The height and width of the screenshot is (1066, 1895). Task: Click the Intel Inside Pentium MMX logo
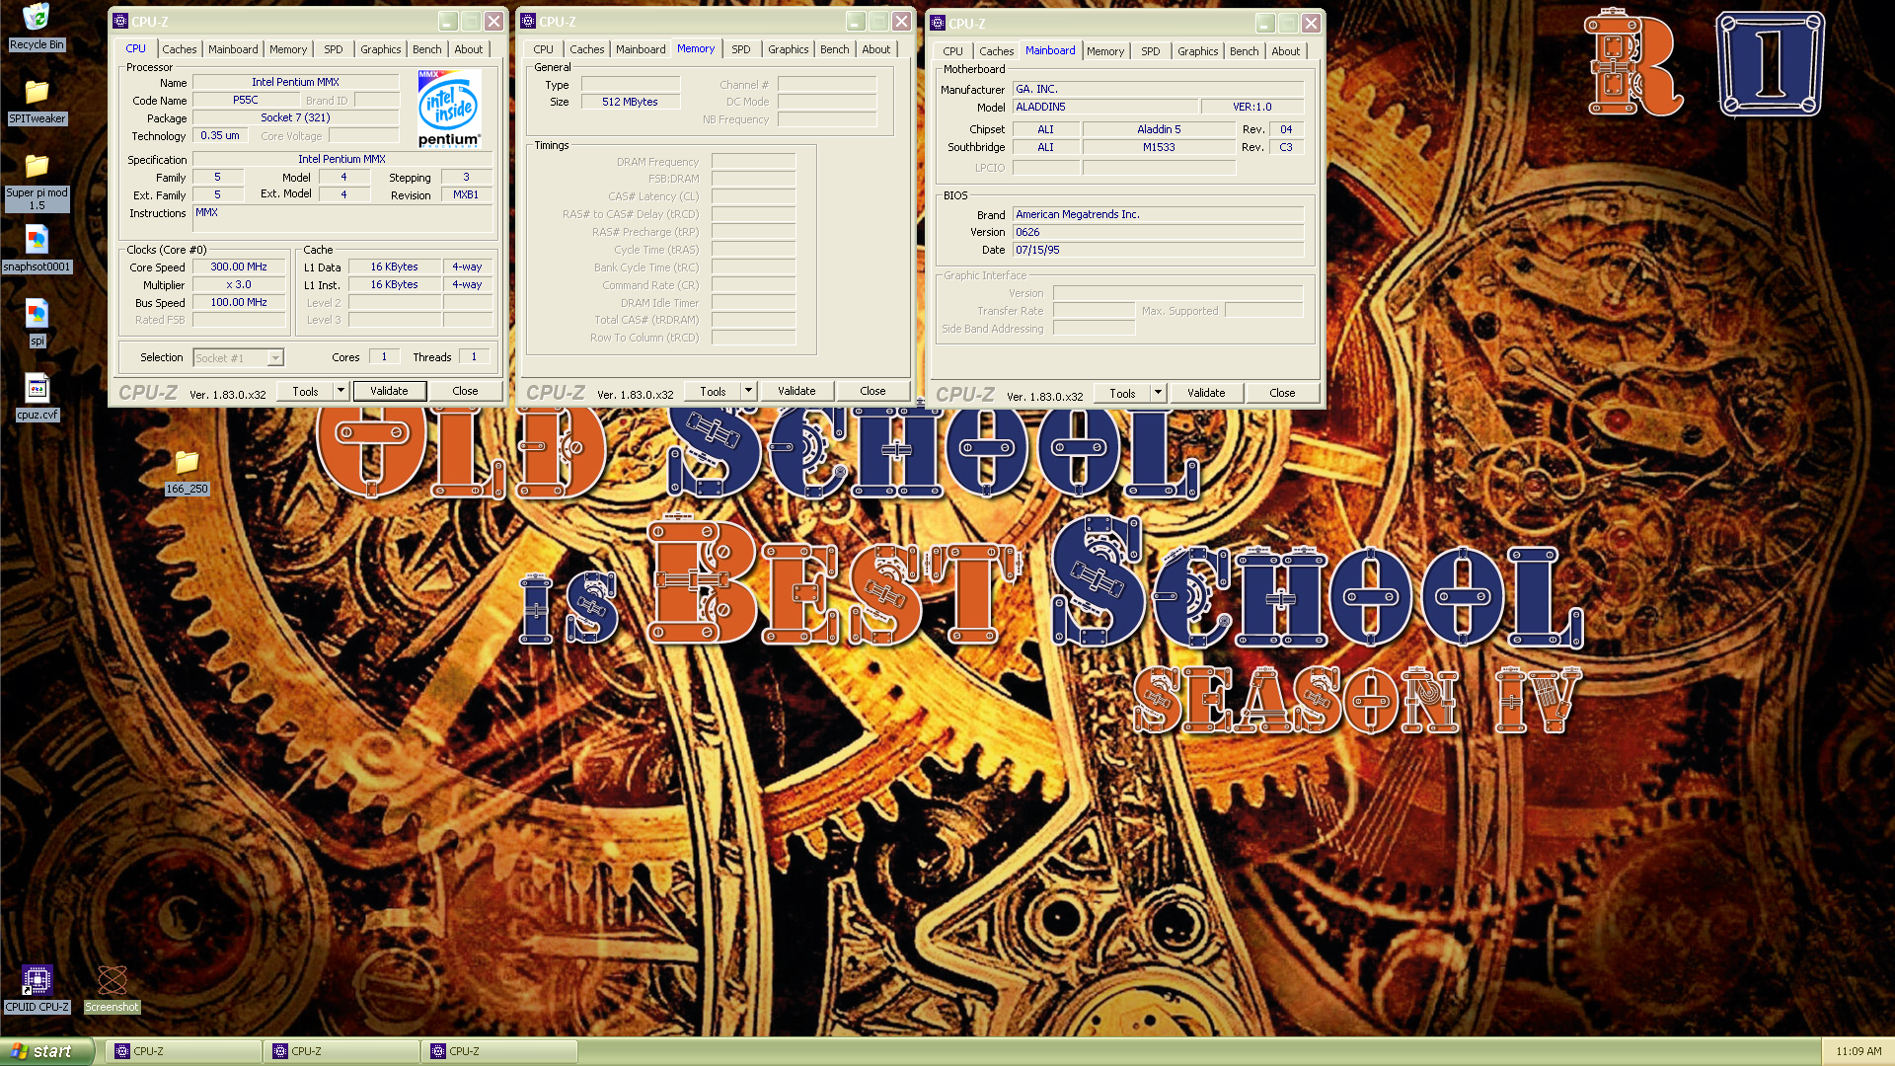click(x=449, y=109)
